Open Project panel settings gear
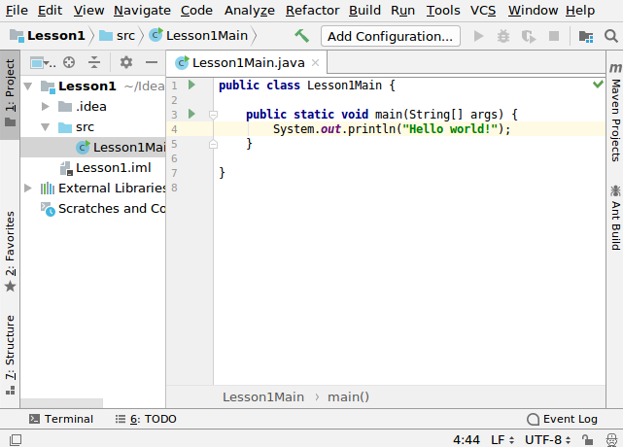Screen dimensions: 623x447 coord(125,62)
